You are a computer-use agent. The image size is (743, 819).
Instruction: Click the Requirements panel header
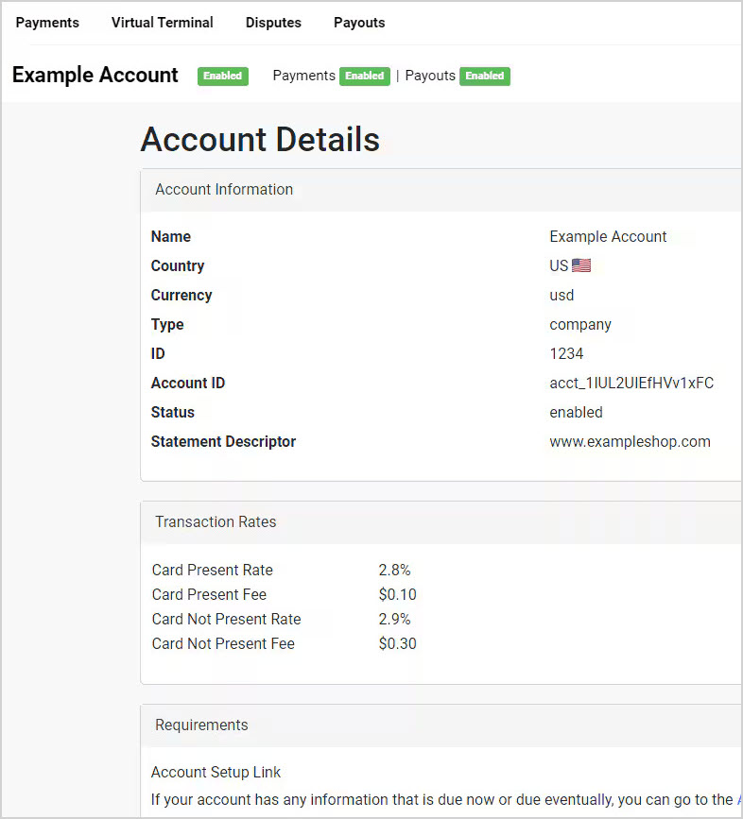(201, 725)
